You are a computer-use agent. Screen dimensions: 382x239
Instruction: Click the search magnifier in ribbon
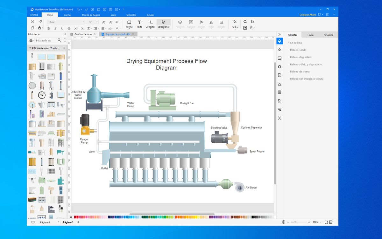click(x=245, y=22)
